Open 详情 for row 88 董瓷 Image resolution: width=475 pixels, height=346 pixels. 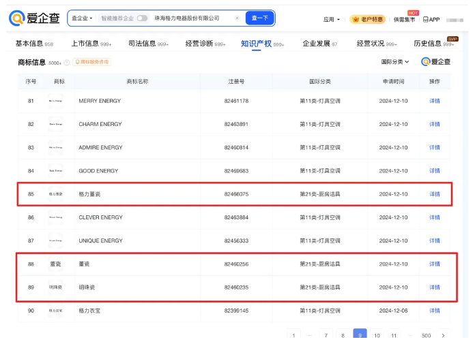(x=435, y=264)
